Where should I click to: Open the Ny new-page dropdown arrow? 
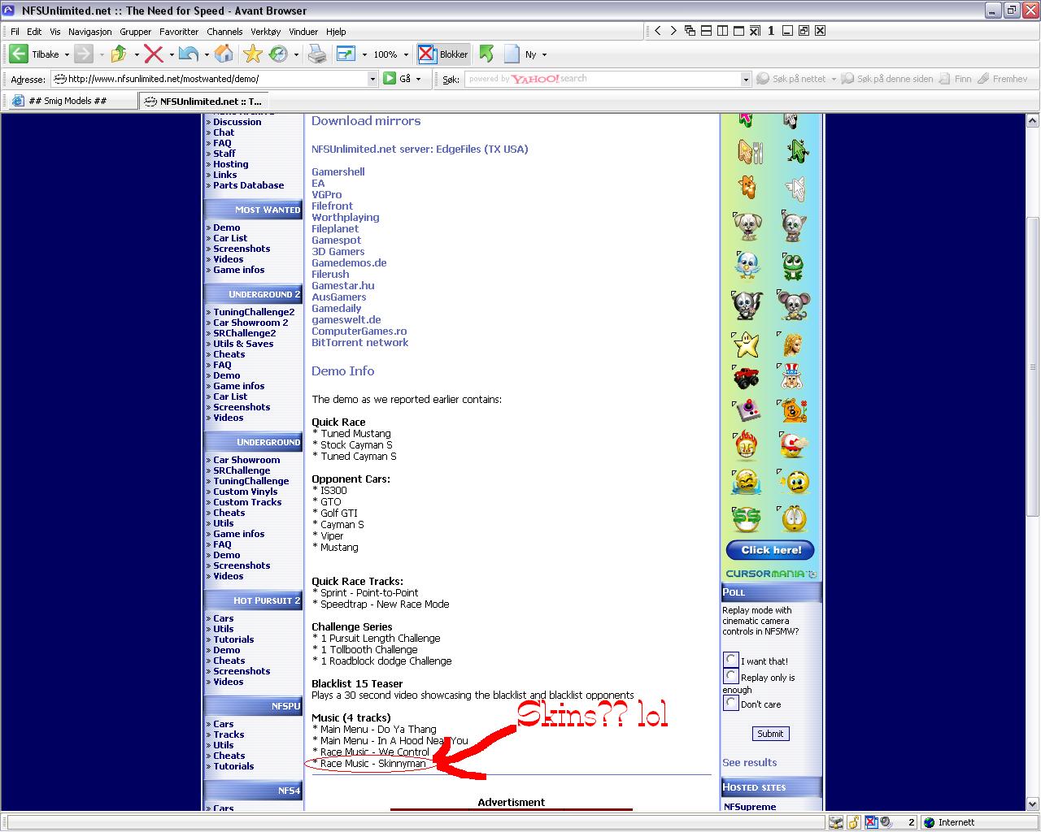[x=544, y=55]
